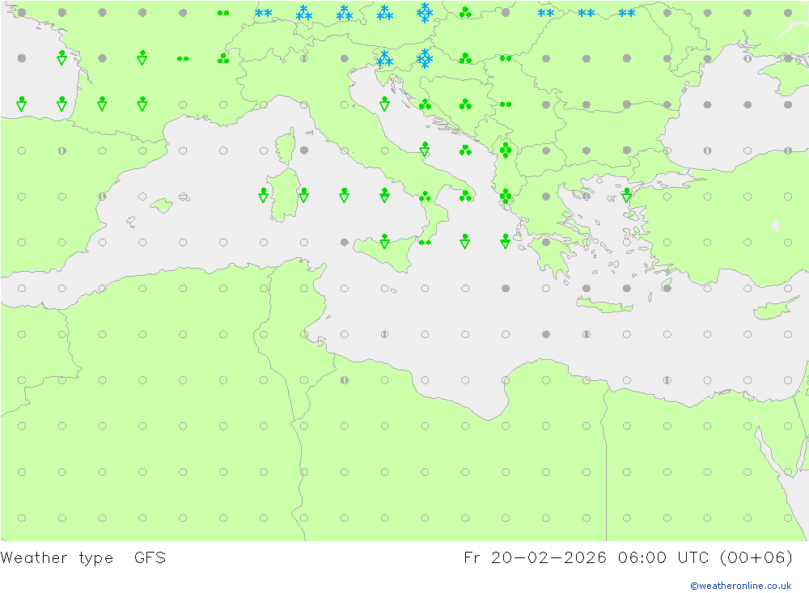Viewport: 809px width, 593px height.
Task: Click the half-filled circle on land in Libya
Action: tap(344, 380)
